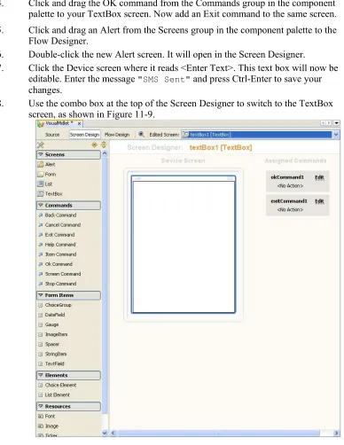Click inside the device screen text area
Screen dimensions: 344x445
point(184,246)
